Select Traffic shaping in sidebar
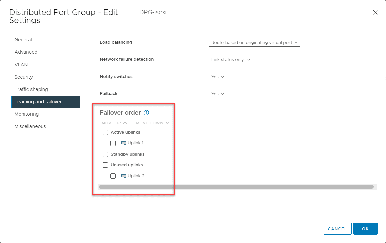 (x=31, y=89)
